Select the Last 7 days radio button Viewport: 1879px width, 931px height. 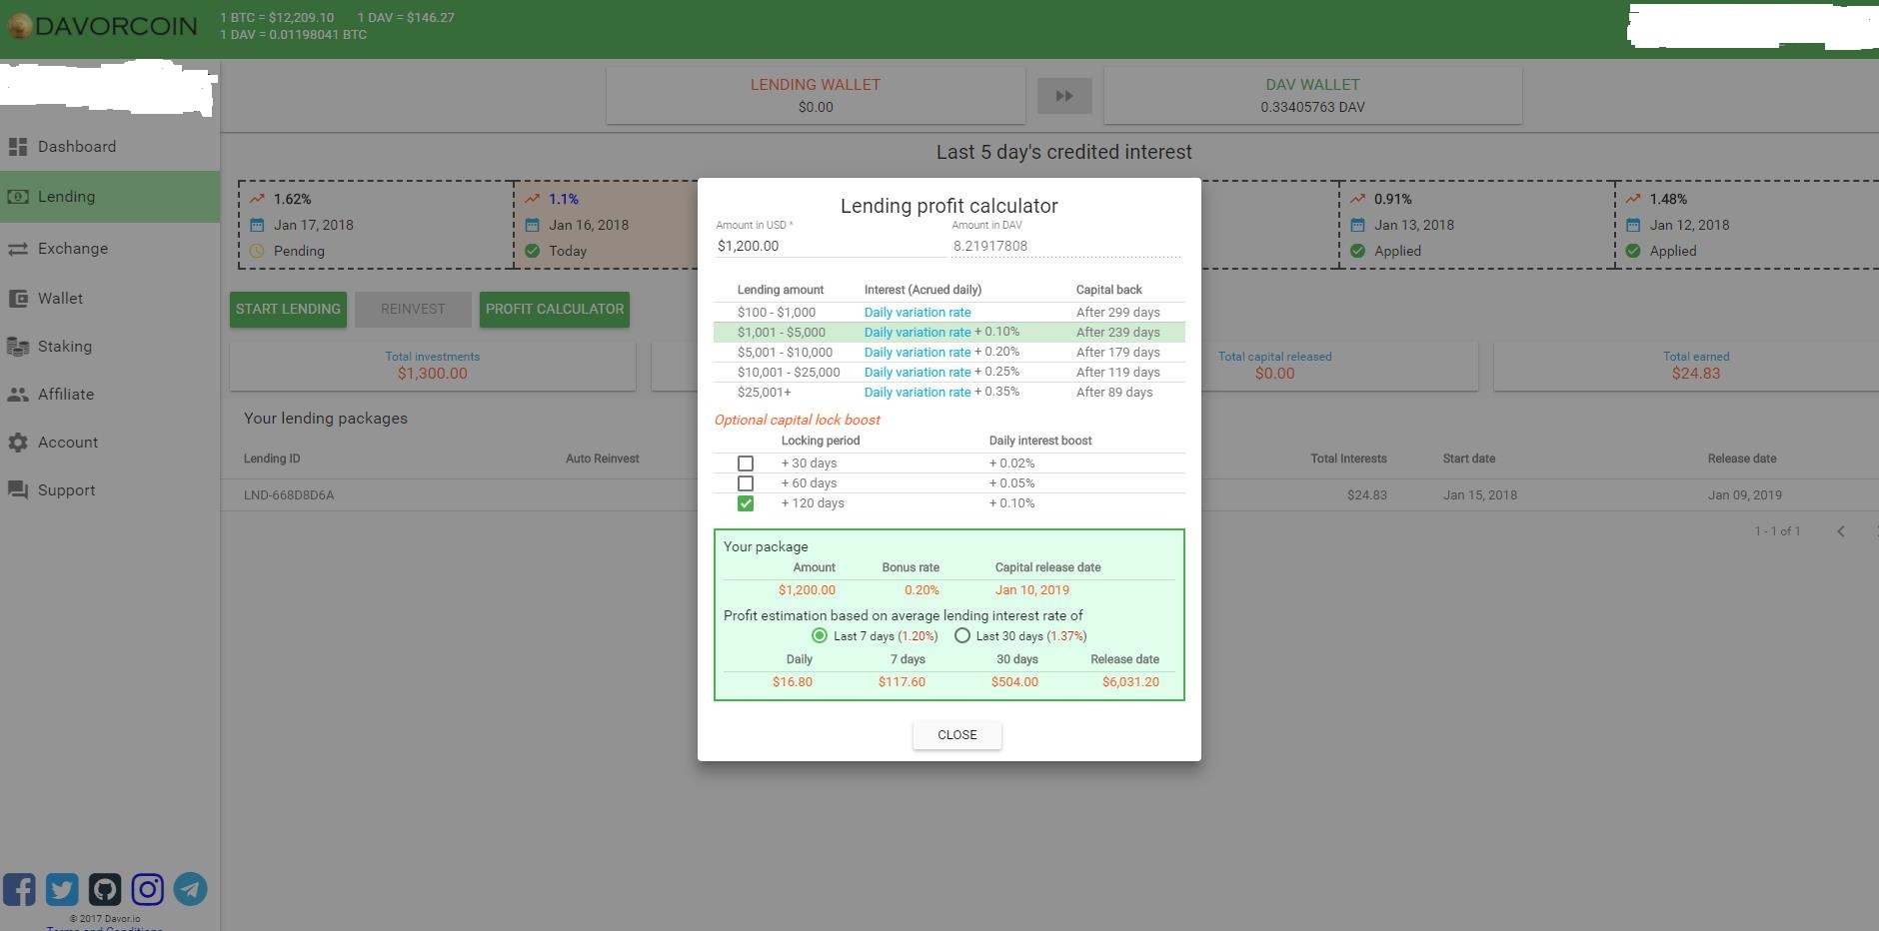[820, 635]
